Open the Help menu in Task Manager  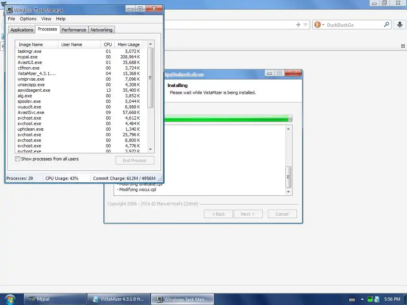point(61,19)
